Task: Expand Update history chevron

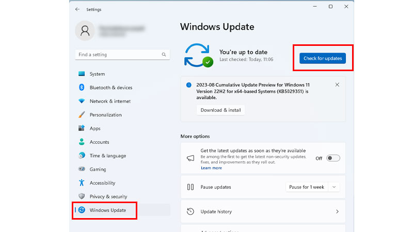Action: (x=338, y=211)
